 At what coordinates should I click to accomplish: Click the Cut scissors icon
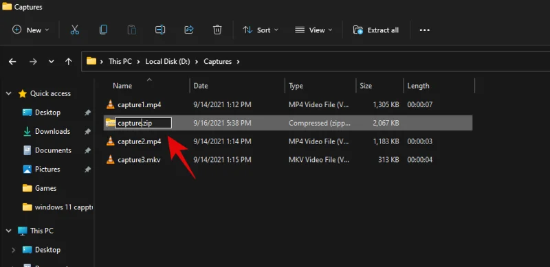pos(75,30)
